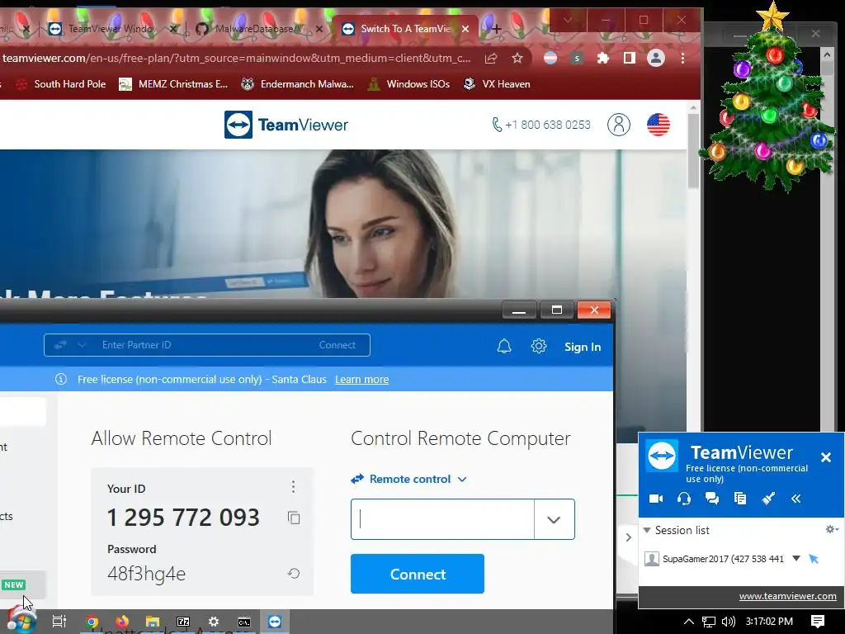Open notifications bell in TeamViewer client

504,346
